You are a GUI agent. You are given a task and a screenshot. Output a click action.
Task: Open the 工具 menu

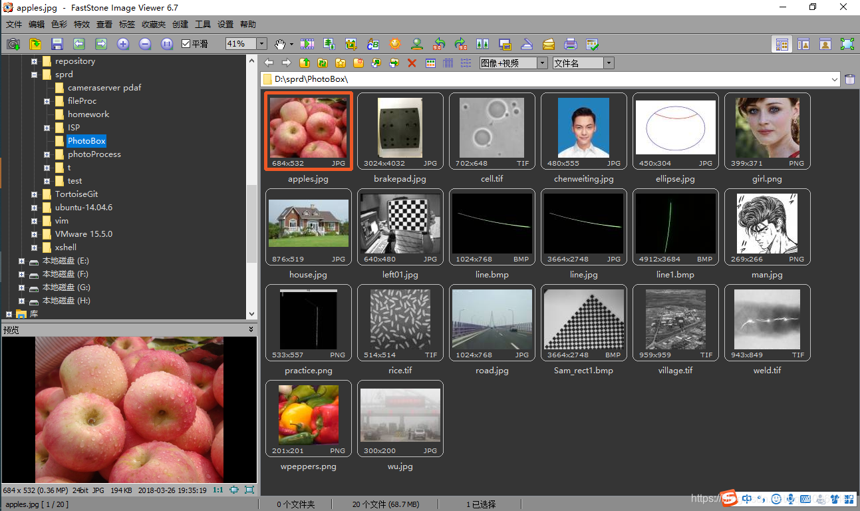pyautogui.click(x=203, y=25)
